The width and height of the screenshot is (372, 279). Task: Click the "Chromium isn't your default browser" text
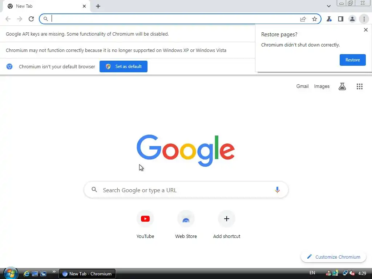57,67
